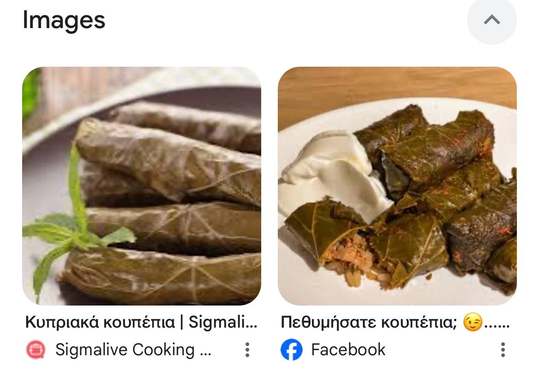The width and height of the screenshot is (539, 381).
Task: Click the blue Facebook logo icon
Action: 292,349
